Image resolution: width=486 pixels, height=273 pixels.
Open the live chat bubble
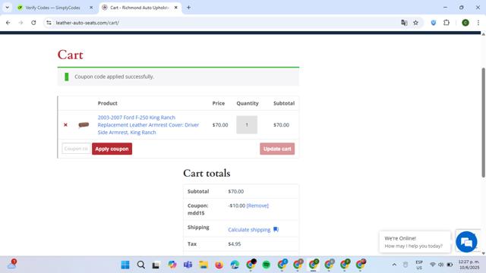click(466, 242)
